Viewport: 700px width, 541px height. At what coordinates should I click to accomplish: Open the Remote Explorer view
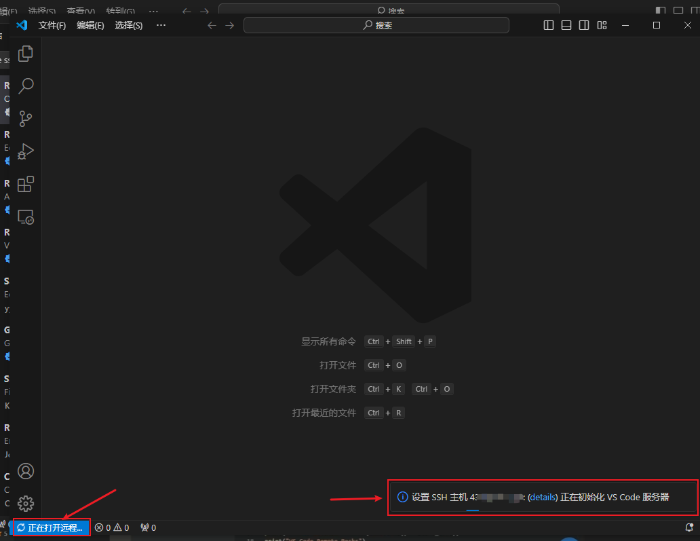[26, 217]
